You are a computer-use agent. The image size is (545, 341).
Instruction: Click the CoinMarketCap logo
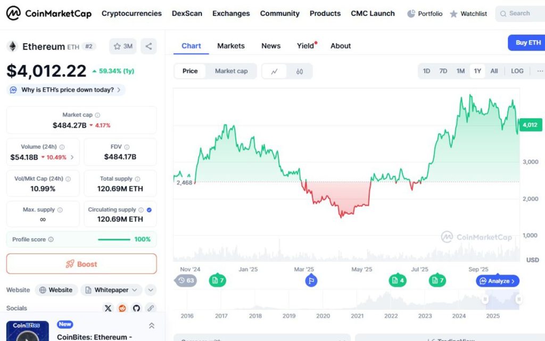(48, 13)
